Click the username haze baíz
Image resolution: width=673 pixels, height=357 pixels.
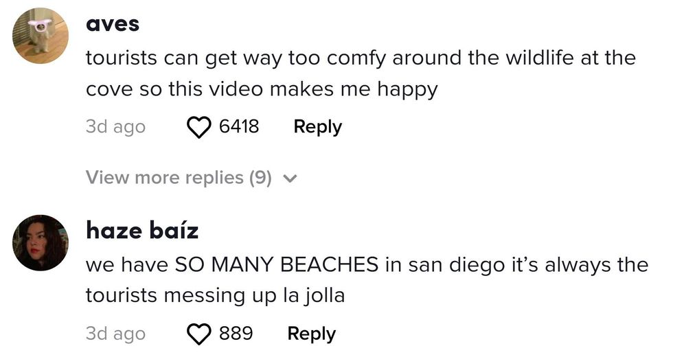[141, 231]
